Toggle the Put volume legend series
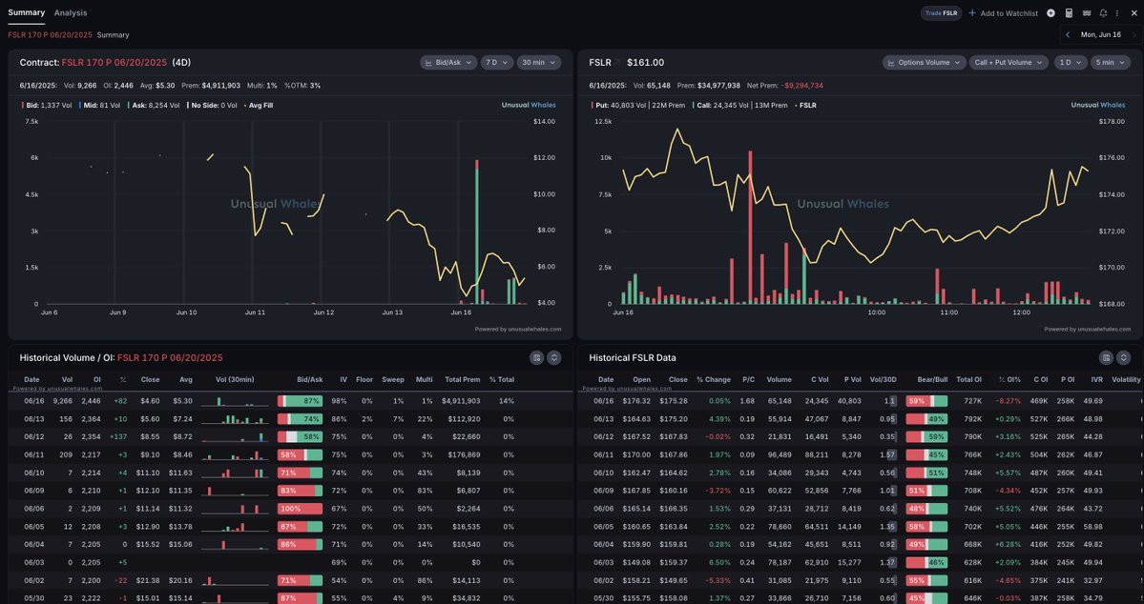The height and width of the screenshot is (604, 1144). (637, 105)
